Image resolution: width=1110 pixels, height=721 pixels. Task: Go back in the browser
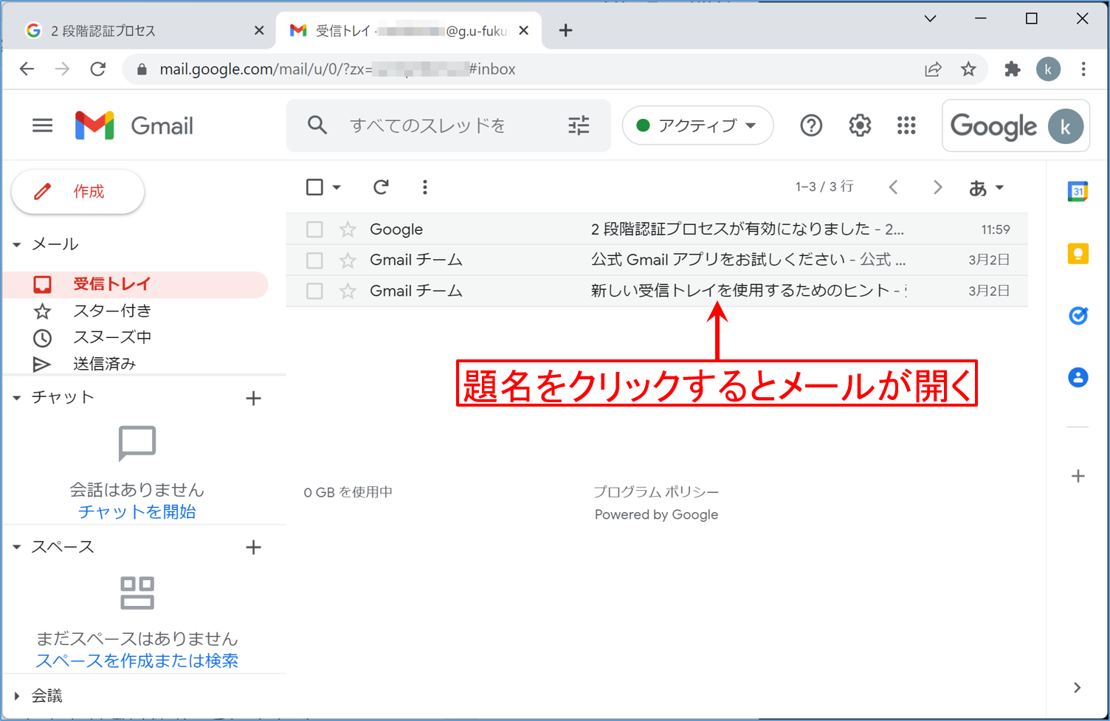27,69
